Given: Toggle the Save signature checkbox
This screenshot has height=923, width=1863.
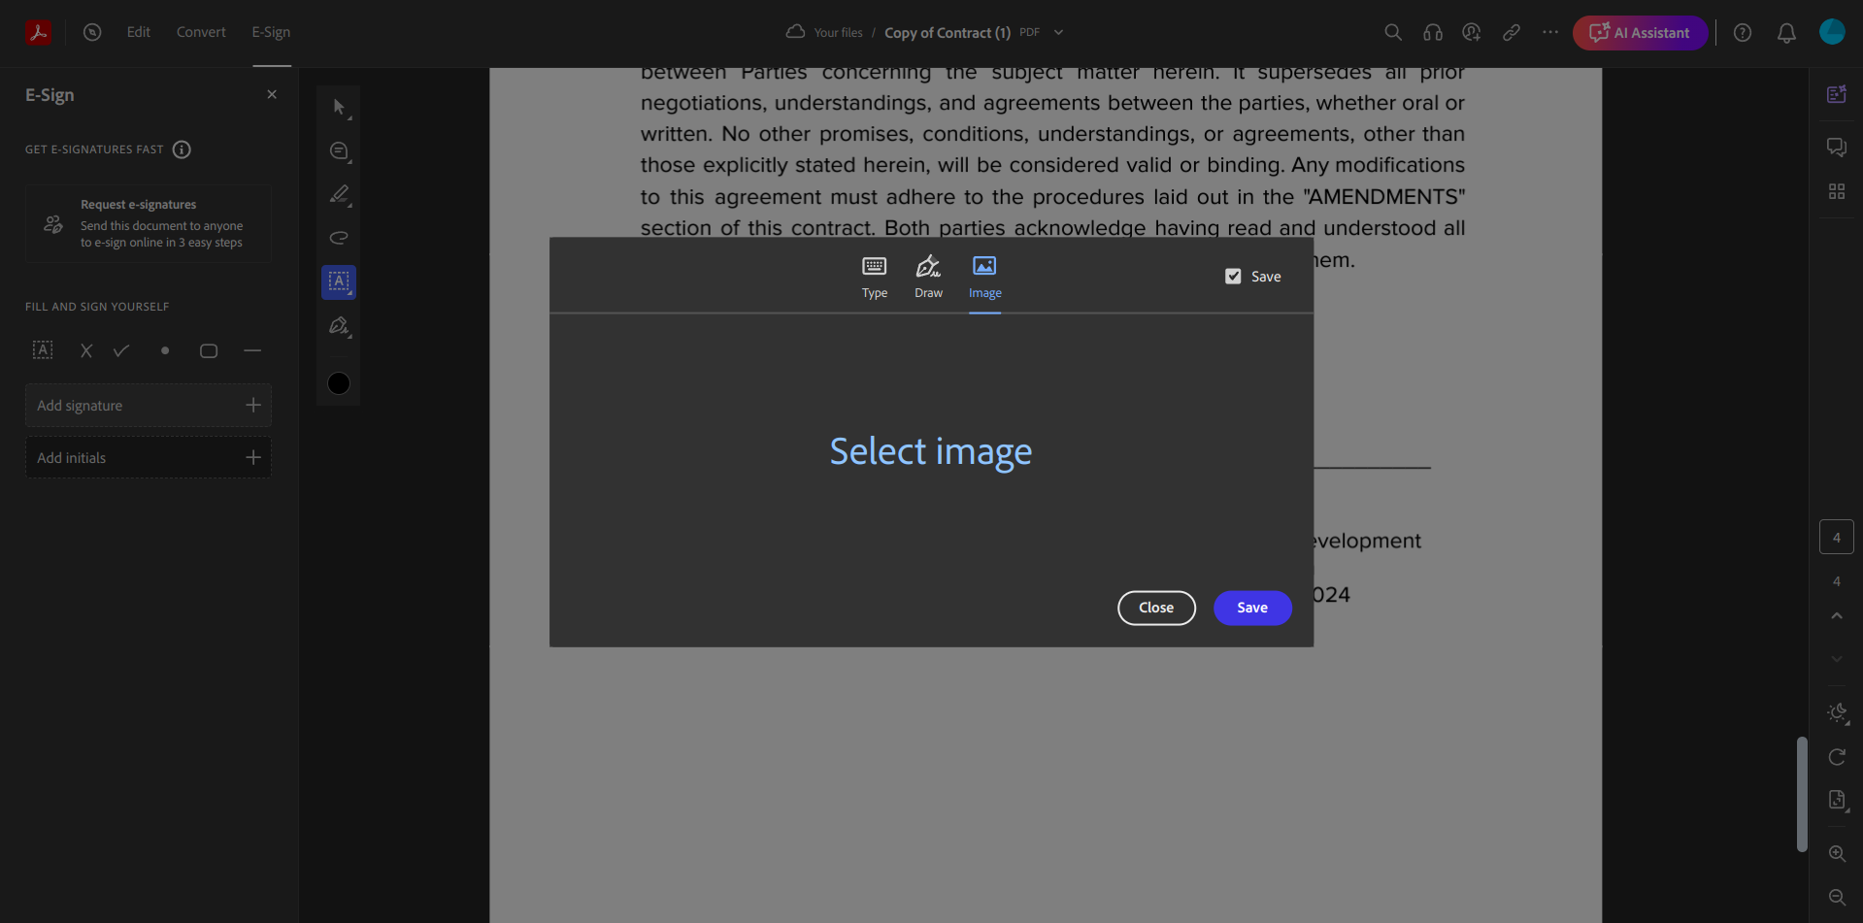Looking at the screenshot, I should click(1233, 277).
